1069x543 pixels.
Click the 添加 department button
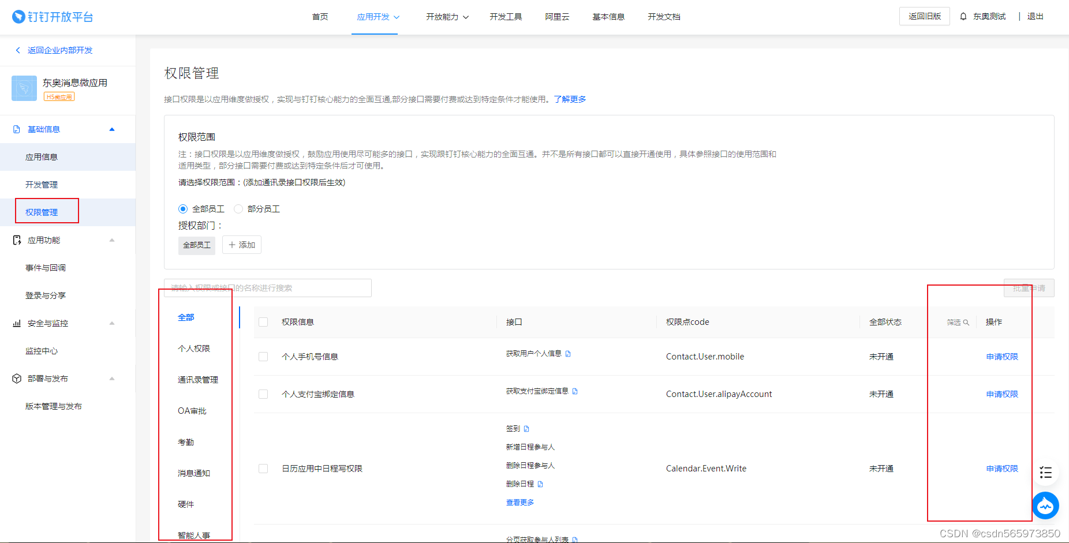click(242, 245)
